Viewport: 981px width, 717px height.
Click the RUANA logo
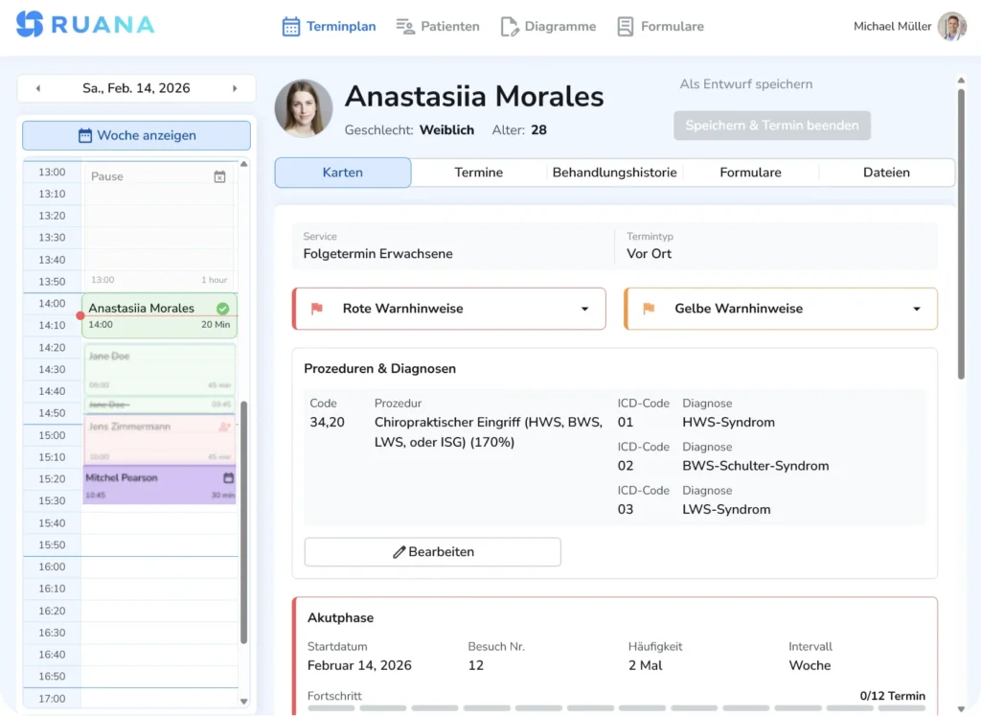83,26
